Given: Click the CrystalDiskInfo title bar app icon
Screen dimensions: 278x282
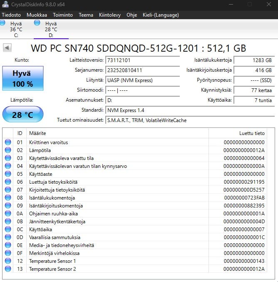Looking at the screenshot, I should (x=5, y=4).
